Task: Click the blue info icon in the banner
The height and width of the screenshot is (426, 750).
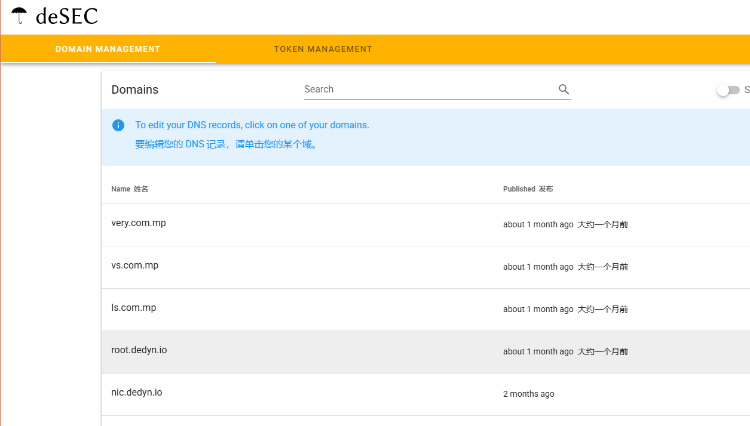Action: tap(118, 125)
